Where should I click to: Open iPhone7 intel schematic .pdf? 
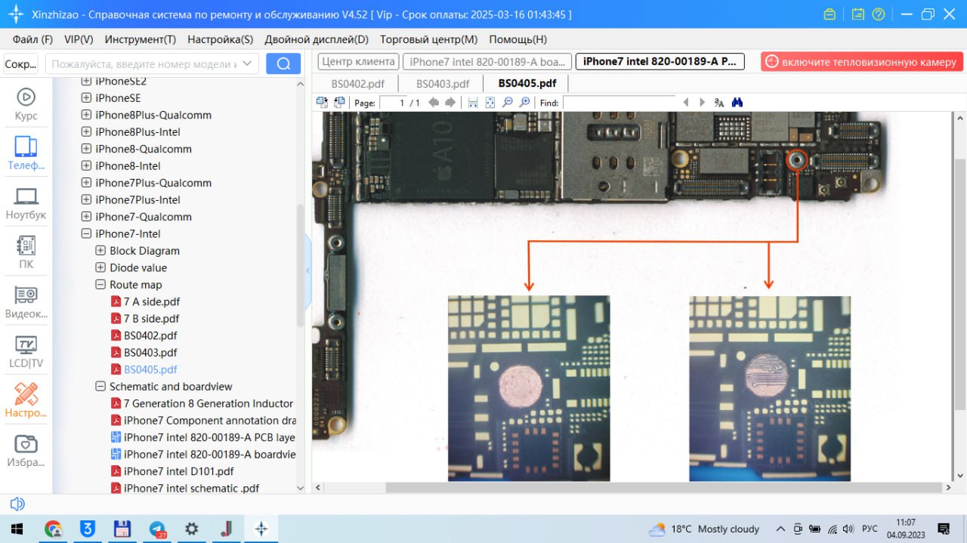pos(192,488)
